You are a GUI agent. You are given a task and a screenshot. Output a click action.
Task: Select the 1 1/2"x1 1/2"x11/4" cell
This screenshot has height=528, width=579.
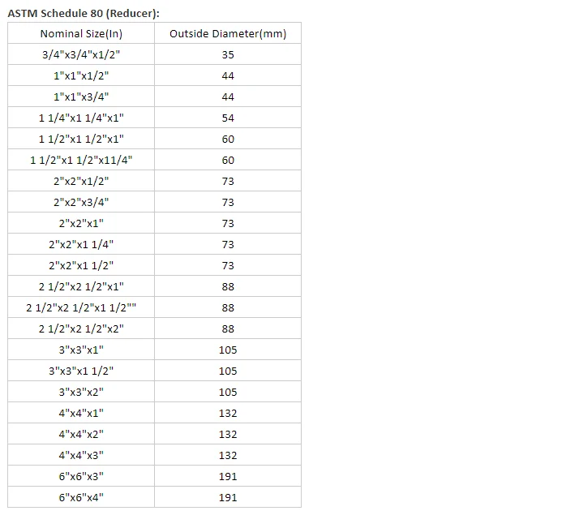(81, 160)
